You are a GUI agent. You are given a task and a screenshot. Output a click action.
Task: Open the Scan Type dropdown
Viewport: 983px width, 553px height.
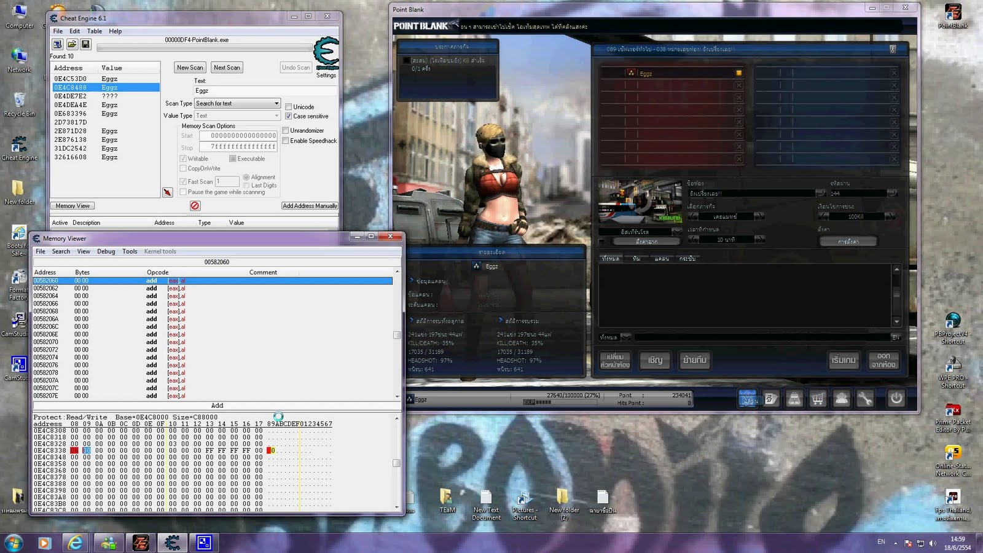point(237,103)
